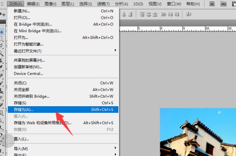The height and width of the screenshot is (156, 236).
Task: Click the horizontal ruler above canvas
Action: [x=178, y=29]
